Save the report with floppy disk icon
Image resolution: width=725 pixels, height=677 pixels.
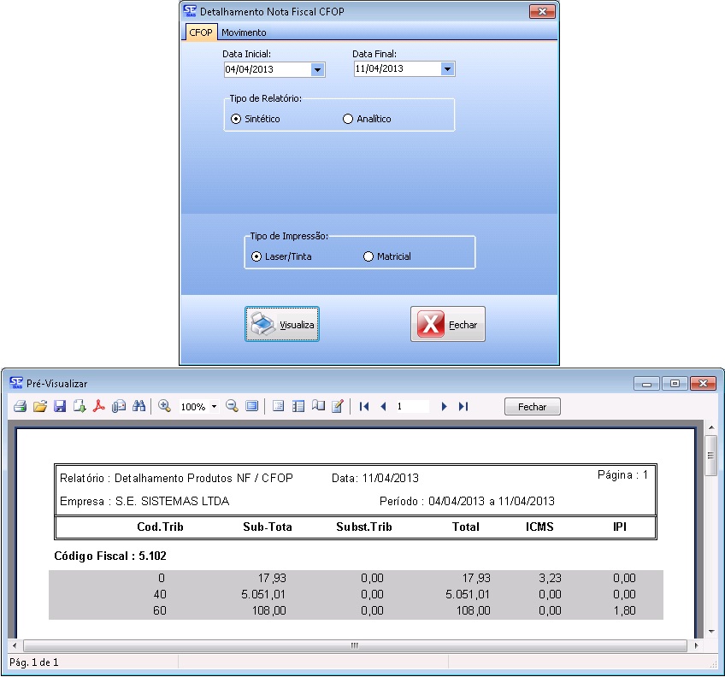pyautogui.click(x=60, y=407)
